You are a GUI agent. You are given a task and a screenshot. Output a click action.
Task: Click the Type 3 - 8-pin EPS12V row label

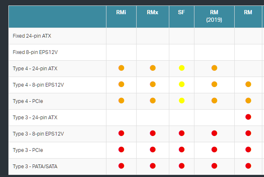(38, 133)
